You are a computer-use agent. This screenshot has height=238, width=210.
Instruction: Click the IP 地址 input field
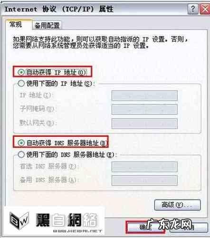point(144,95)
